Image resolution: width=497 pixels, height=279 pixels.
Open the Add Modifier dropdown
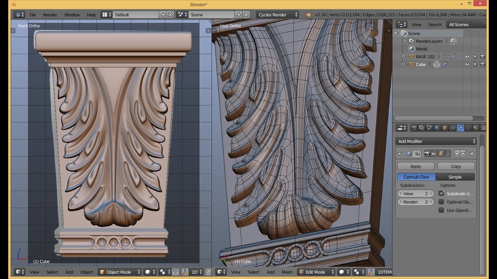[x=436, y=141]
